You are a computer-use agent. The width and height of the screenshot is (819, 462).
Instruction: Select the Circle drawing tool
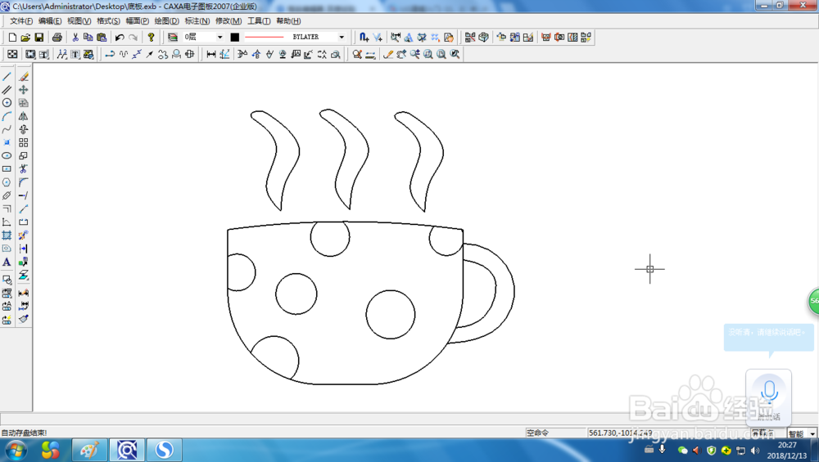click(7, 103)
